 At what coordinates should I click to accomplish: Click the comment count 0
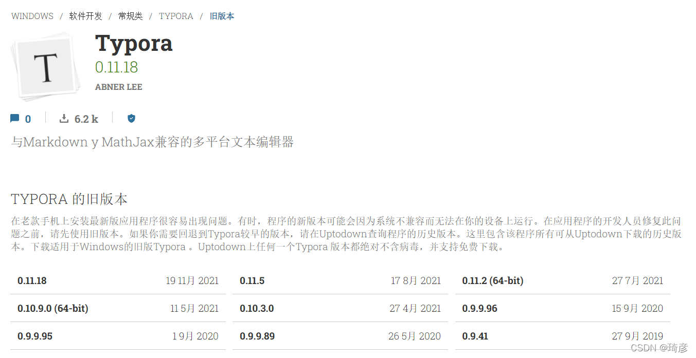(x=28, y=119)
